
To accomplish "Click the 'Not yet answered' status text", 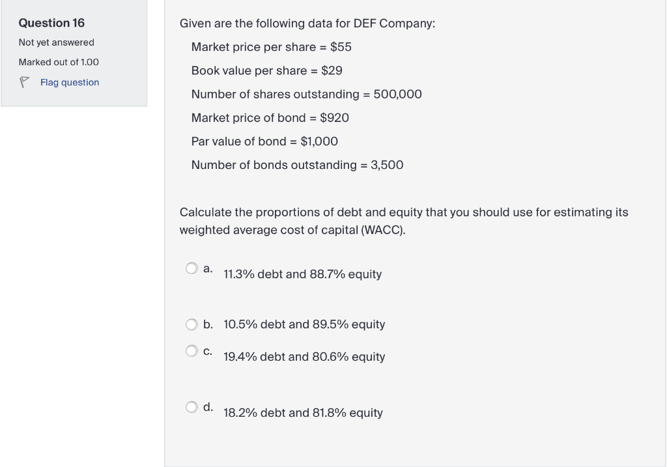I will [x=57, y=42].
